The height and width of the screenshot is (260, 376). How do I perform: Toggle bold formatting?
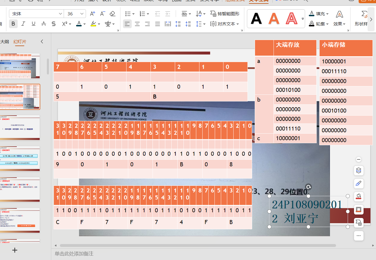[x=13, y=24]
